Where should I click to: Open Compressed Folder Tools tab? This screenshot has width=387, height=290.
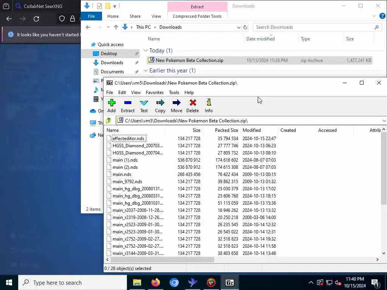[x=197, y=16]
